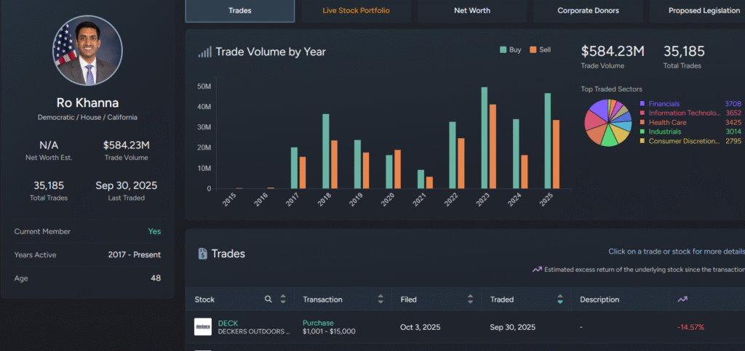Screen dimensions: 745x351
Task: Click the Deckers company logo icon
Action: 203,327
